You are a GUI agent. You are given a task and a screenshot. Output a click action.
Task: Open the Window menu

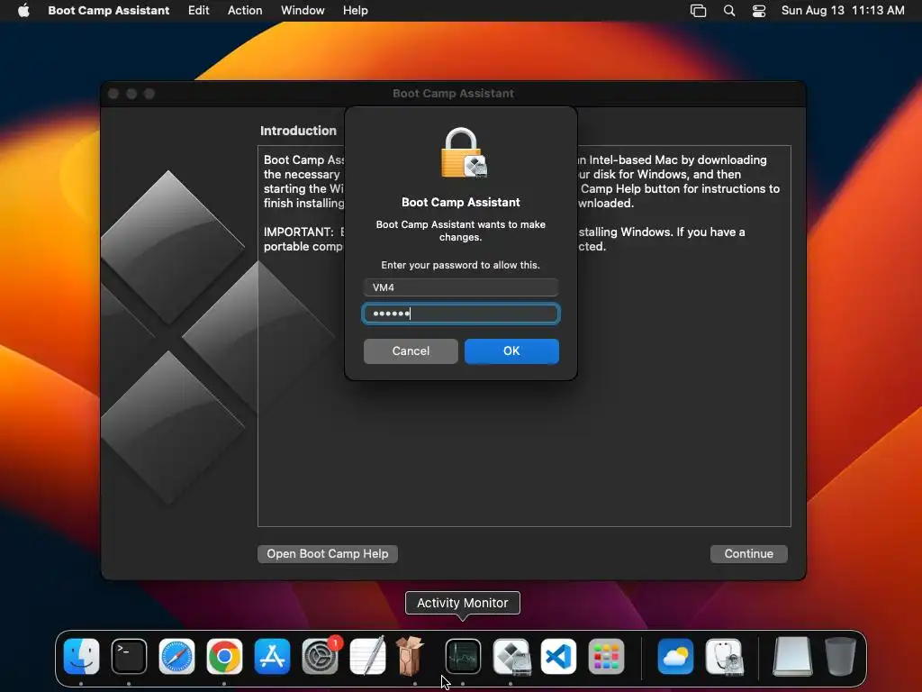[303, 11]
